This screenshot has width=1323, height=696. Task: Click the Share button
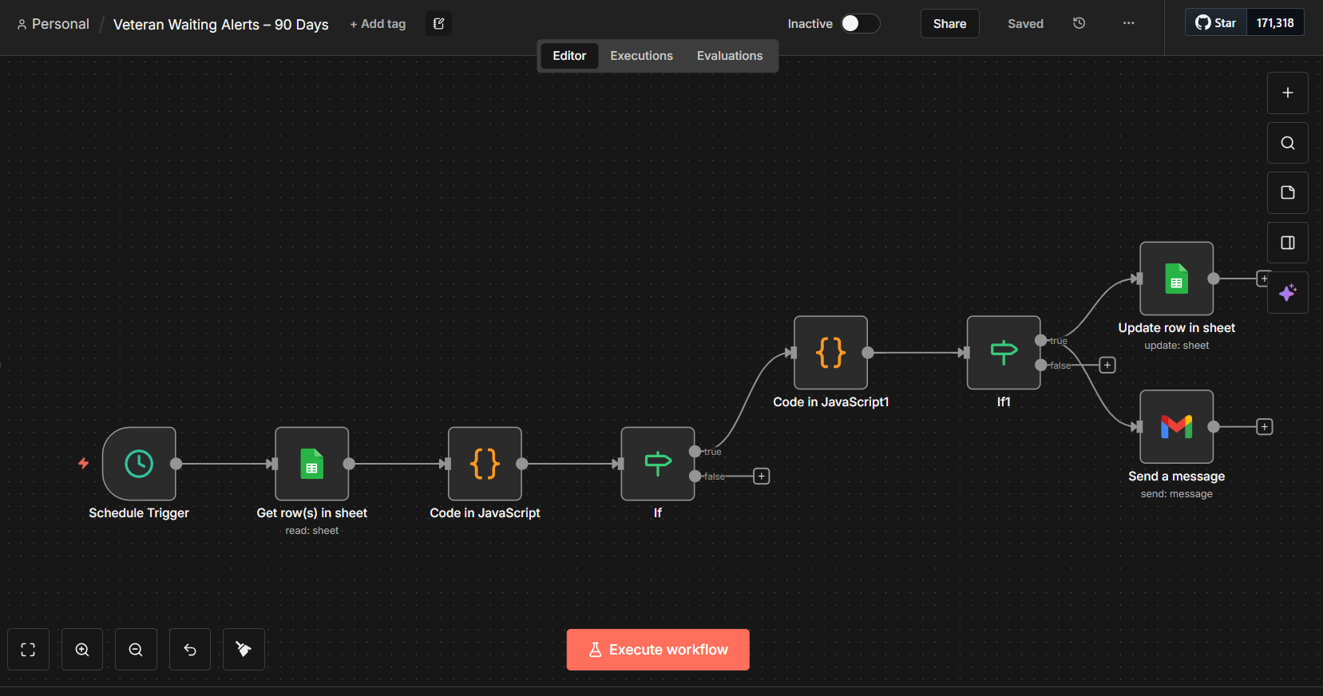click(x=949, y=24)
